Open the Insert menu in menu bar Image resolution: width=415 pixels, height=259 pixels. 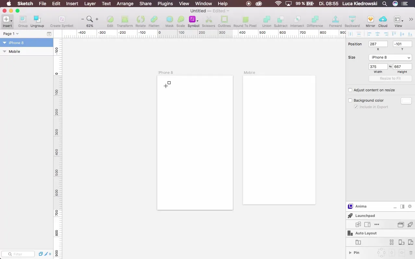72,4
